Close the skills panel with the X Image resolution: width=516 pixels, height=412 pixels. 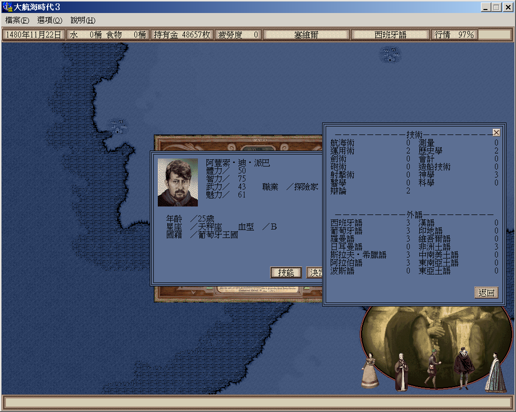(496, 132)
